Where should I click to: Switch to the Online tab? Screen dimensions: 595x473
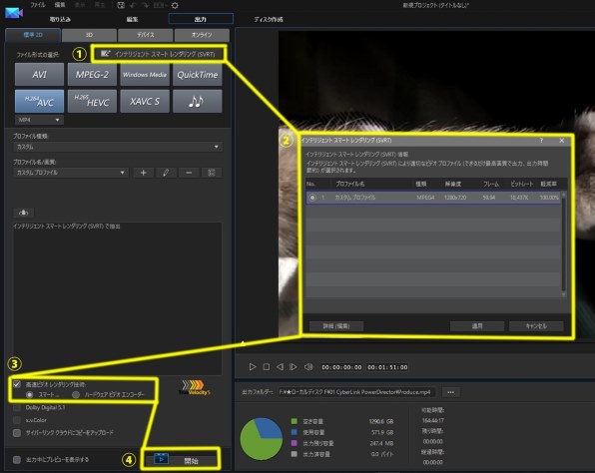pos(202,35)
